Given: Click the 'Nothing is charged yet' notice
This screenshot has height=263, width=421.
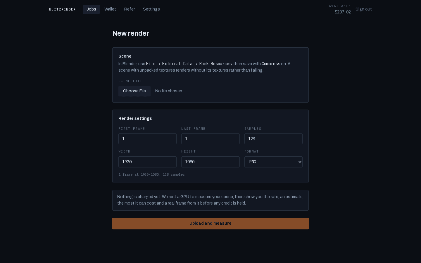Looking at the screenshot, I should (x=210, y=200).
